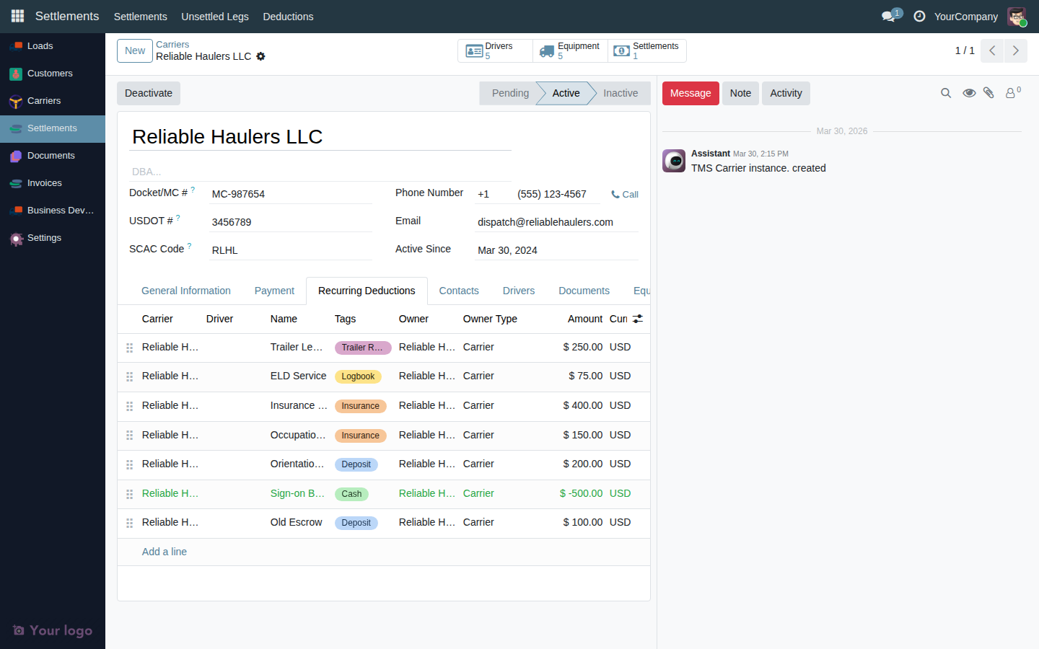
Task: Open the activities clock icon
Action: click(x=919, y=16)
